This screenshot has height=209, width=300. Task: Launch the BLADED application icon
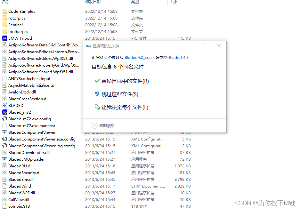click(5, 105)
